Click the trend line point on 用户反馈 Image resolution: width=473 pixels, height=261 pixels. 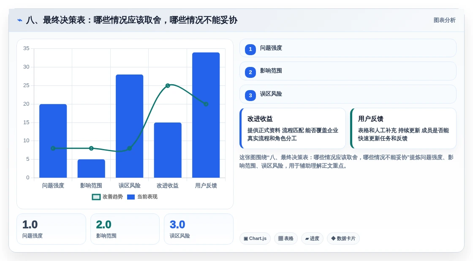206,104
